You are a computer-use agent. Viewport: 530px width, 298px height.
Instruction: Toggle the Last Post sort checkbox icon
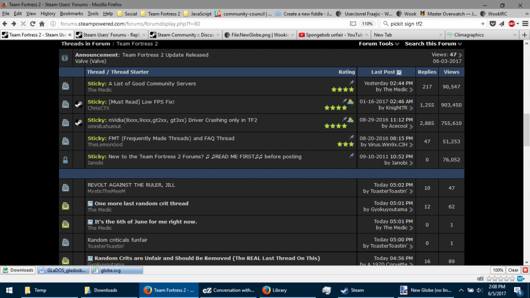click(399, 72)
